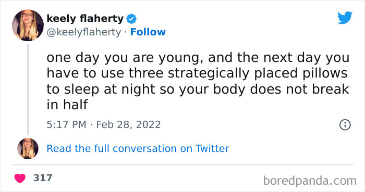Click the words 'in half' in the tweet
The height and width of the screenshot is (192, 365).
tap(67, 105)
